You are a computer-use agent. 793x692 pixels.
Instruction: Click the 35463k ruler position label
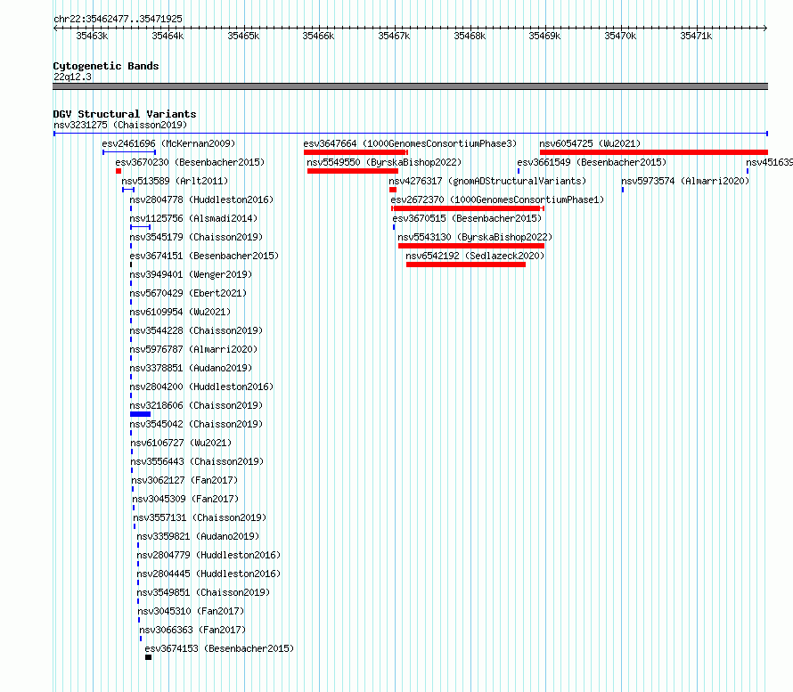[92, 36]
